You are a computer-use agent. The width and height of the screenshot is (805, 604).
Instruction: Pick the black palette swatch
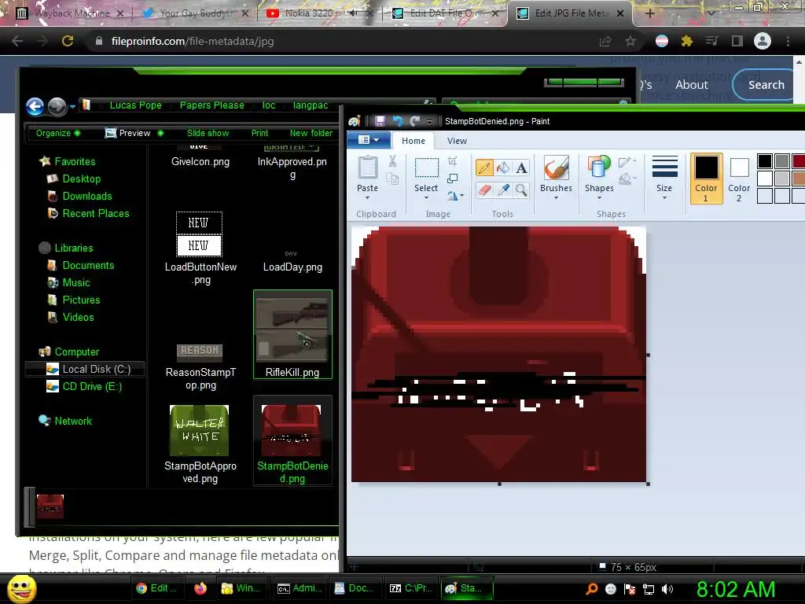coord(765,161)
